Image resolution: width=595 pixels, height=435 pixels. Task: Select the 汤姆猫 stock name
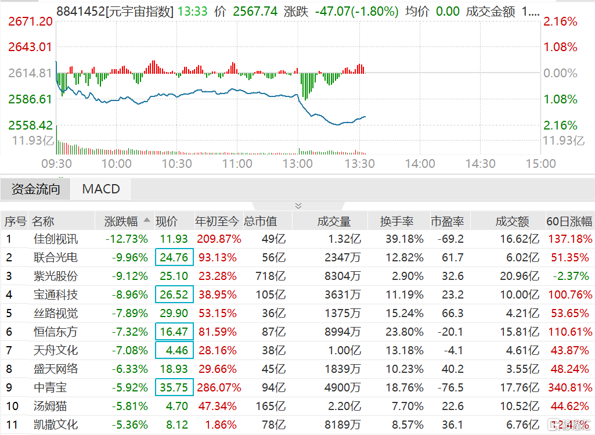pos(50,406)
